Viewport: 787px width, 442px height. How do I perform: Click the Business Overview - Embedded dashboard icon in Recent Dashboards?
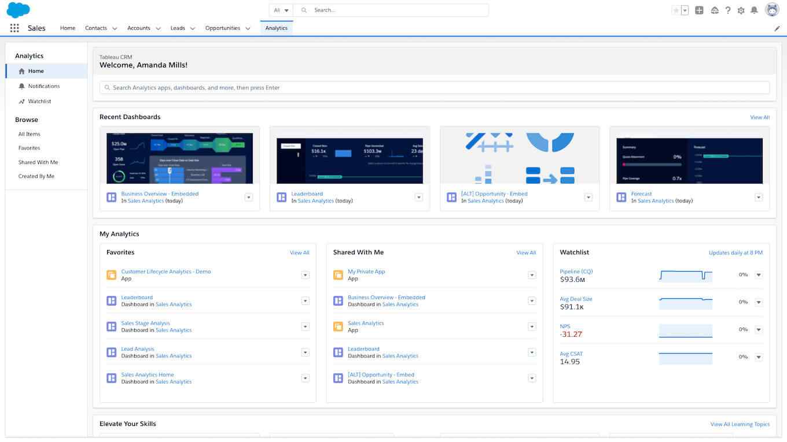[x=112, y=197]
